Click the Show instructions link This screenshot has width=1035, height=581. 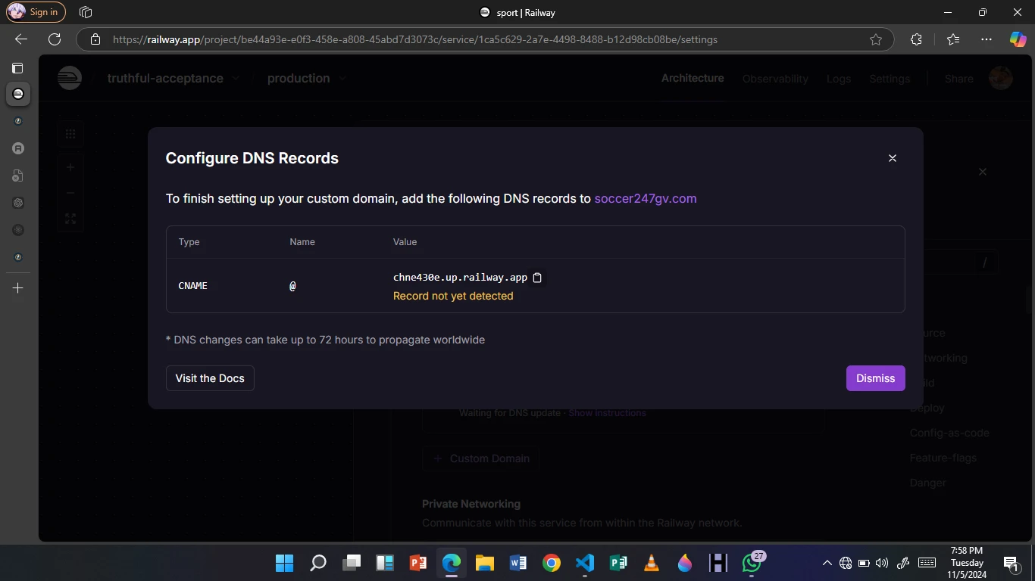[607, 413]
